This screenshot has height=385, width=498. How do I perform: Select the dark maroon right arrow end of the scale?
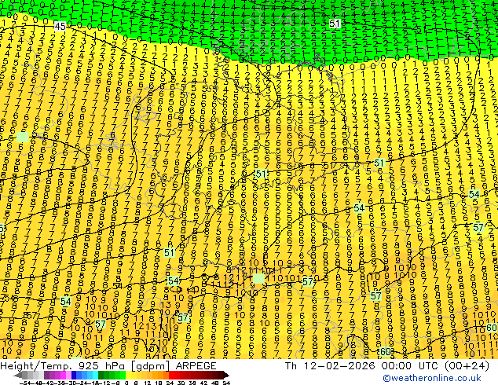point(226,375)
